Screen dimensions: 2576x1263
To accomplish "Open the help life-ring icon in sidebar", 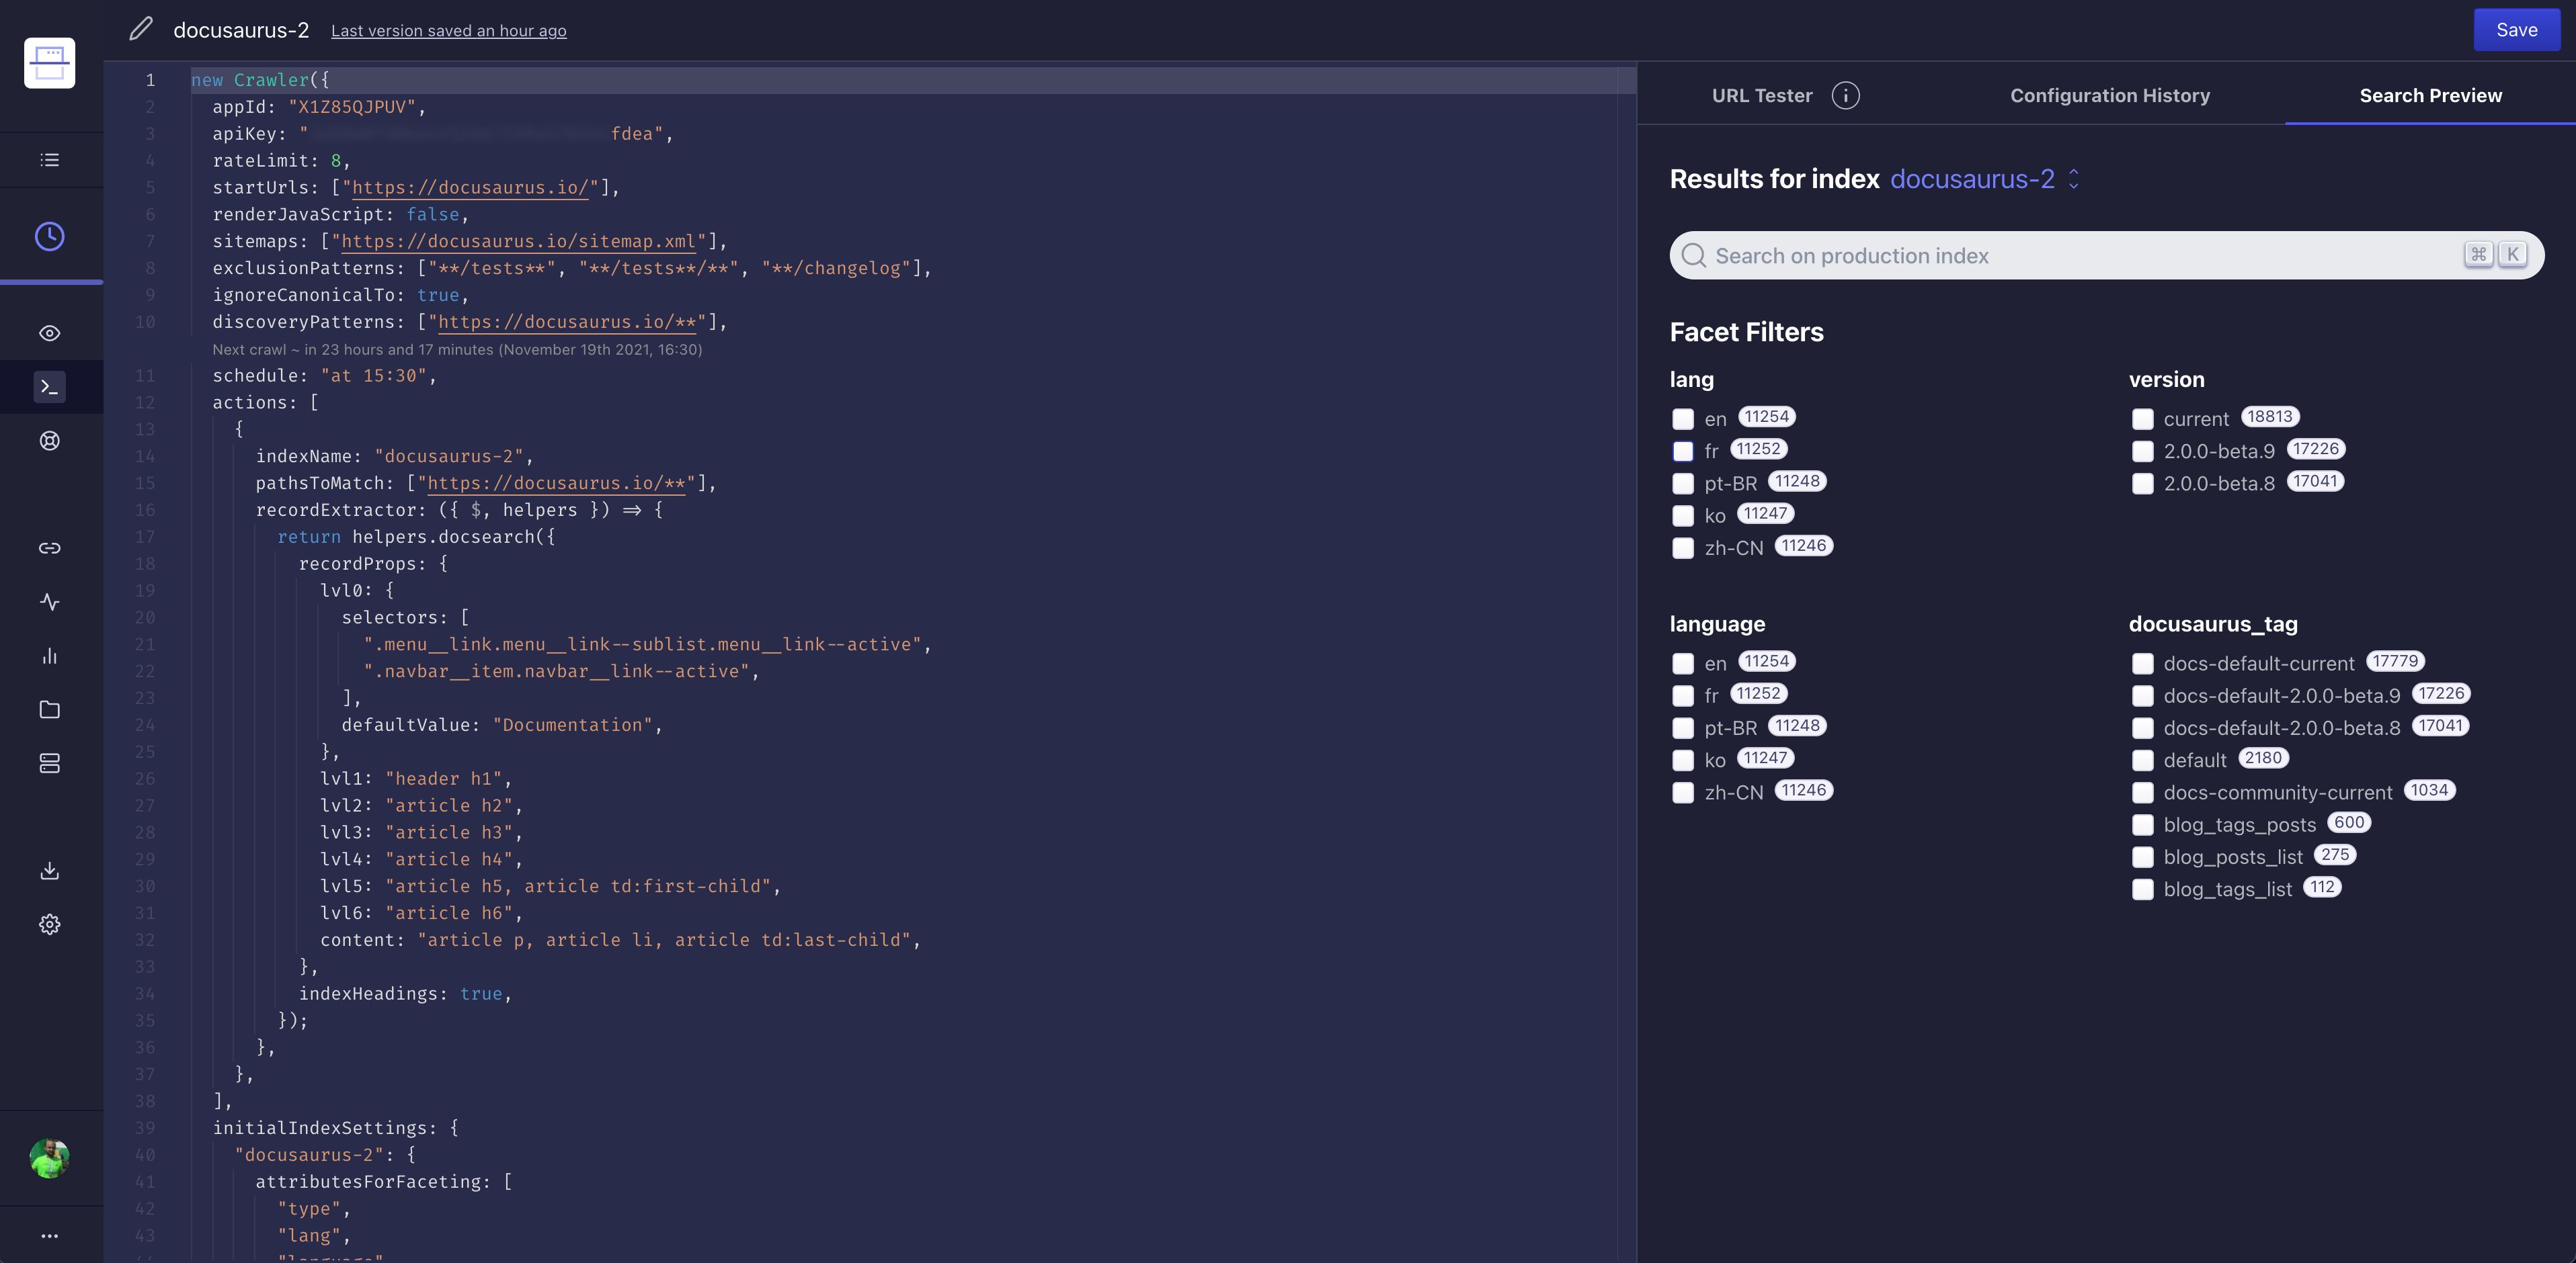I will pyautogui.click(x=49, y=439).
